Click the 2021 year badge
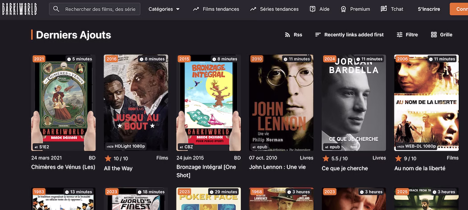 coord(39,59)
